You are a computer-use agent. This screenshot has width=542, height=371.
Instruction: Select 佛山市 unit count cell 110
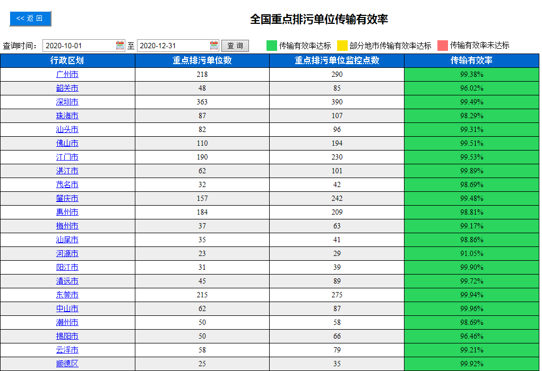tap(202, 144)
